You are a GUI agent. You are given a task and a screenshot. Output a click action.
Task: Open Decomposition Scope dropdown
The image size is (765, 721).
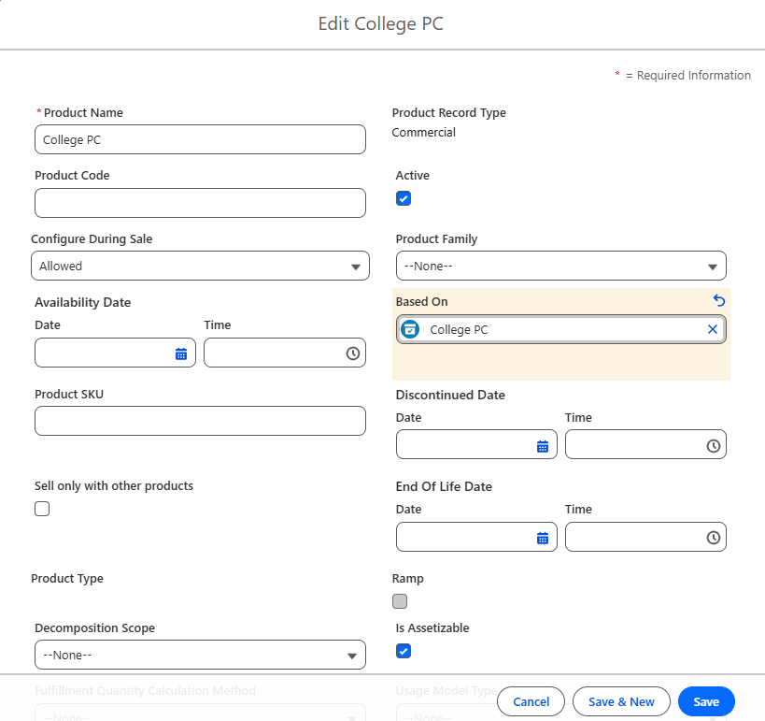[200, 656]
